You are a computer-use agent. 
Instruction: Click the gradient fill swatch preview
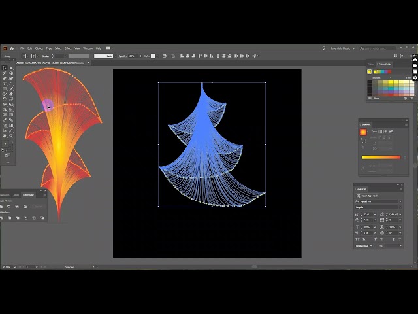(363, 132)
